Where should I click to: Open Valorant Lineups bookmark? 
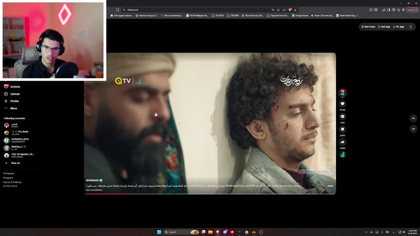point(147,15)
